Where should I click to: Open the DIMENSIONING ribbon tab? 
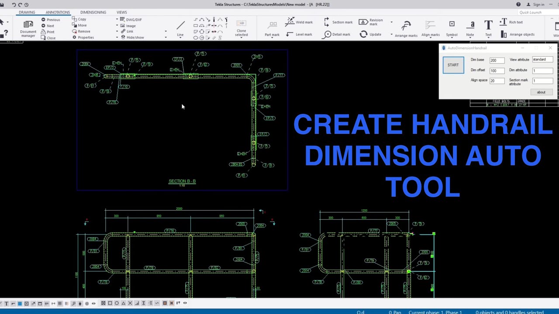click(x=93, y=12)
